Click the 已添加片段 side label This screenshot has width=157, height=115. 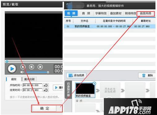point(68,89)
